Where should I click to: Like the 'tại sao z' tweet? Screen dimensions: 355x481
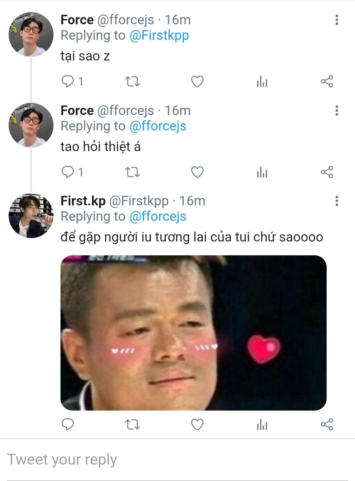pyautogui.click(x=197, y=81)
